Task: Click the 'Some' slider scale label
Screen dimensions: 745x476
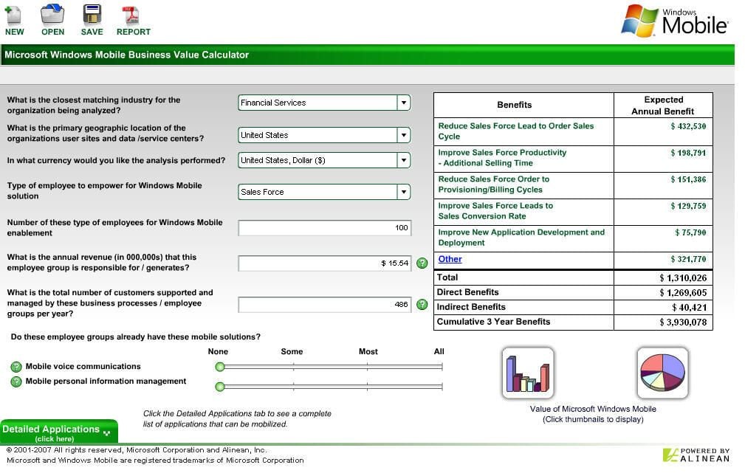Action: (x=292, y=351)
